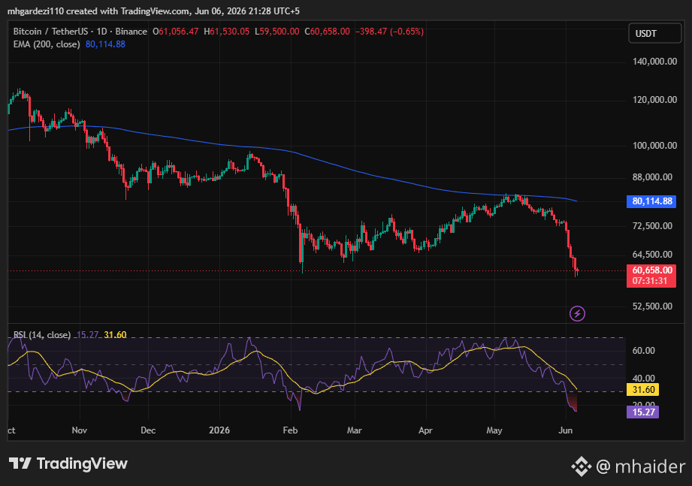Click the Dec label on time axis
Screen dimensions: 692x486
click(x=148, y=430)
